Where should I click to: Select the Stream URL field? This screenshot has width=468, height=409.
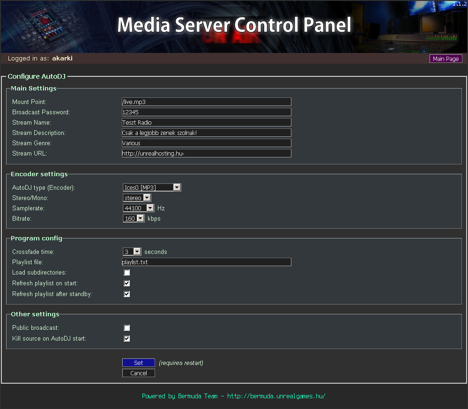point(206,153)
